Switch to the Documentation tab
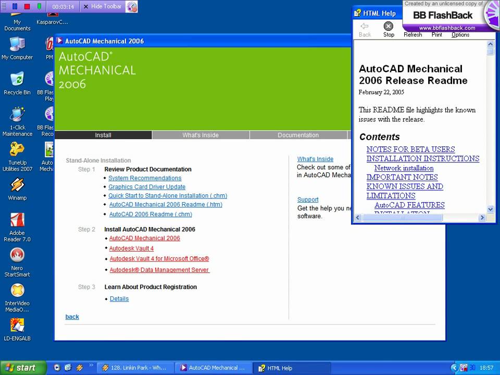Image resolution: width=500 pixels, height=375 pixels. (x=298, y=135)
